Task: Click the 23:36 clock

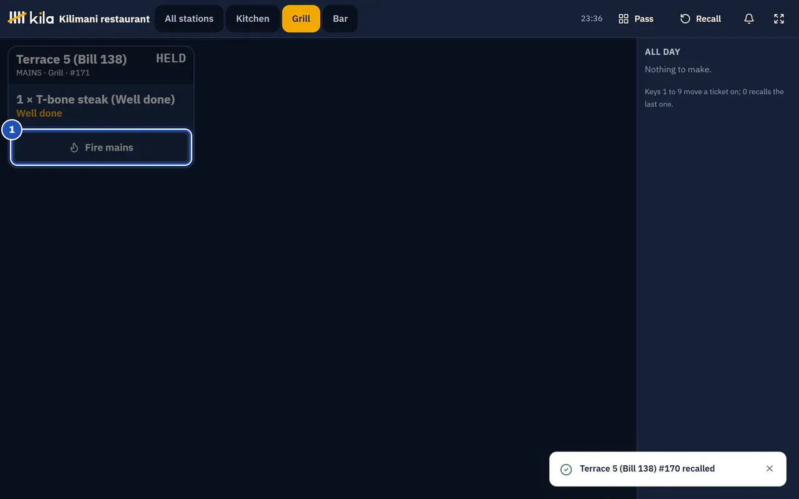Action: click(592, 19)
